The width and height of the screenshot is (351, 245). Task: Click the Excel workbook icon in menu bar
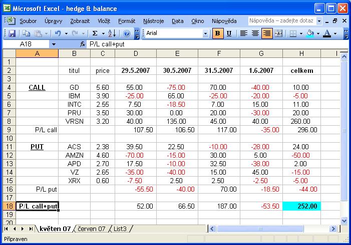tap(11, 21)
